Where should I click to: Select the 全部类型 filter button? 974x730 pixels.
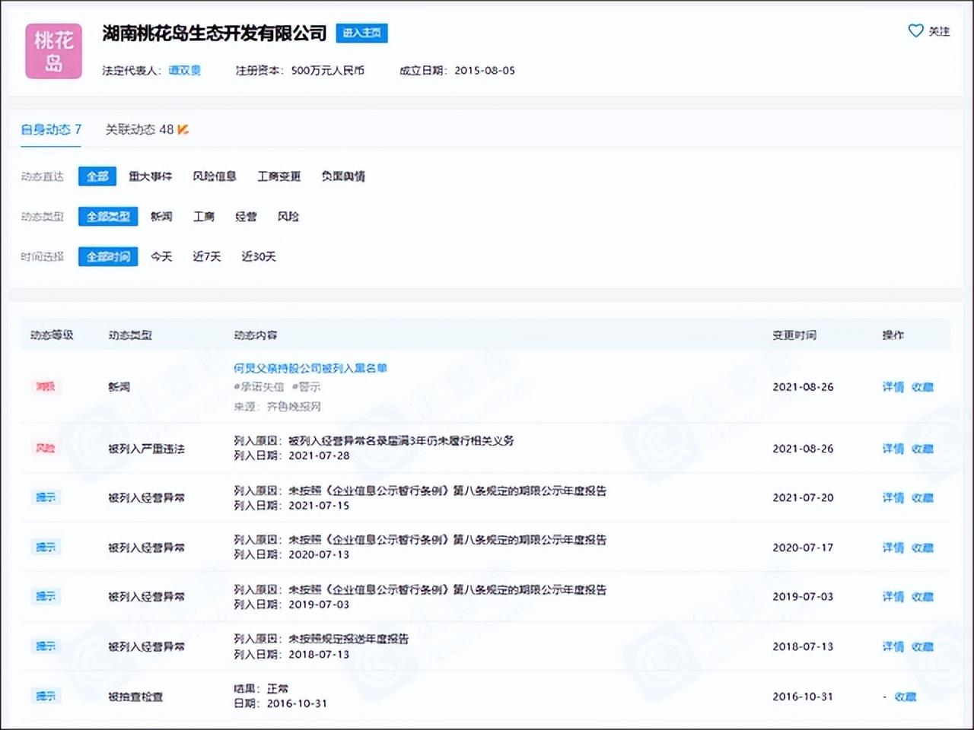(x=107, y=217)
